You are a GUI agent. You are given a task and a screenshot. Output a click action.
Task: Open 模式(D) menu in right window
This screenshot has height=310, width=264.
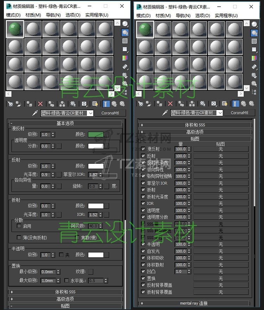point(143,15)
